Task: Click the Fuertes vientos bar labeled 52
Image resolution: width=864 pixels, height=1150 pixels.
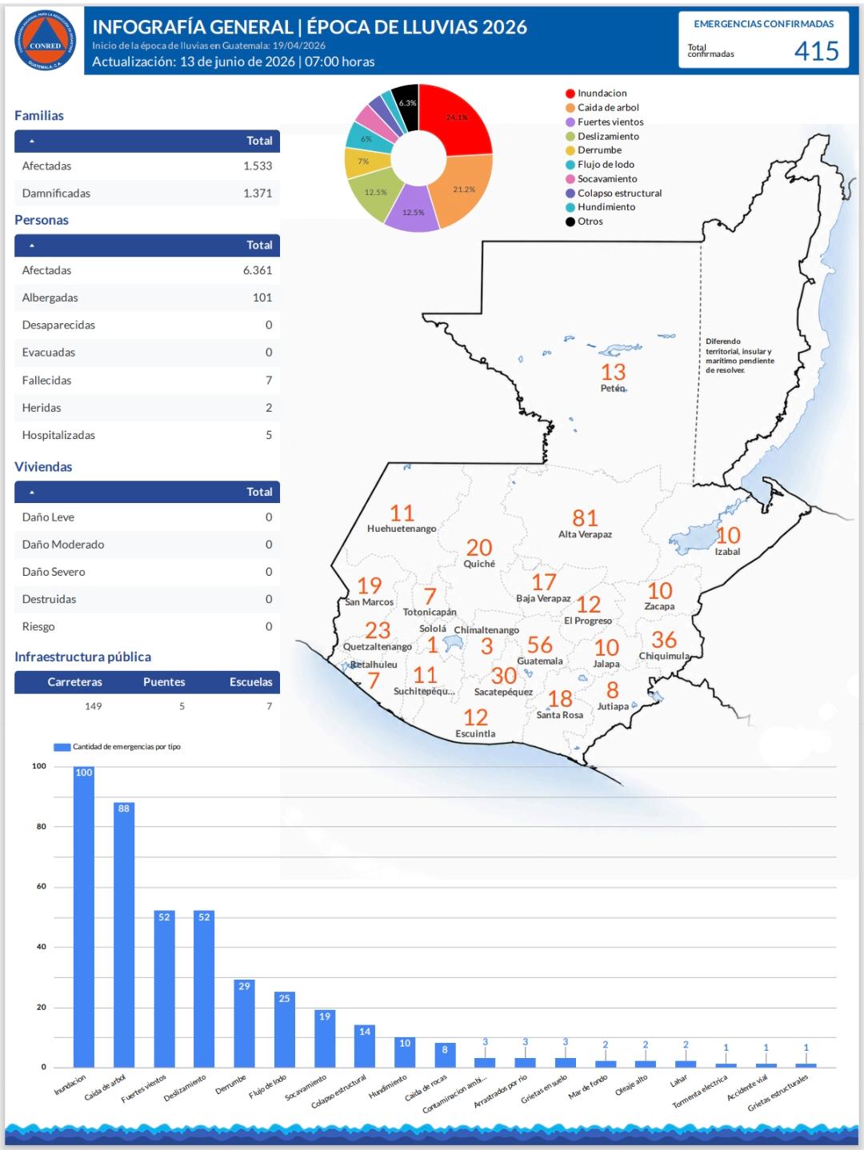Action: click(164, 988)
